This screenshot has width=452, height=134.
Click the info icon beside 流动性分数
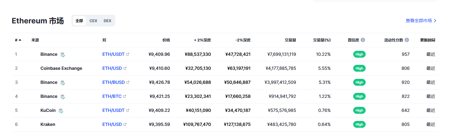coord(407,40)
